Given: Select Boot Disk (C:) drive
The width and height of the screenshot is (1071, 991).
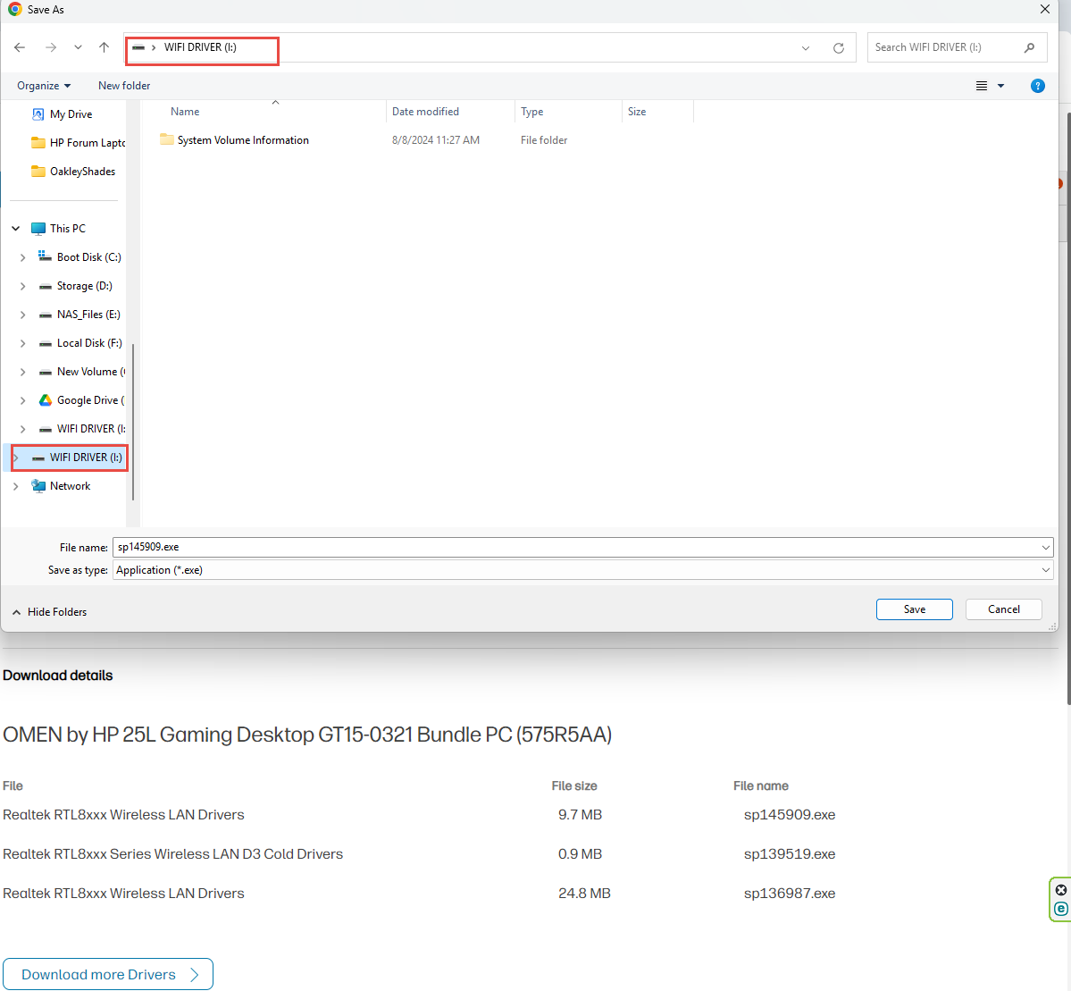Looking at the screenshot, I should [80, 257].
